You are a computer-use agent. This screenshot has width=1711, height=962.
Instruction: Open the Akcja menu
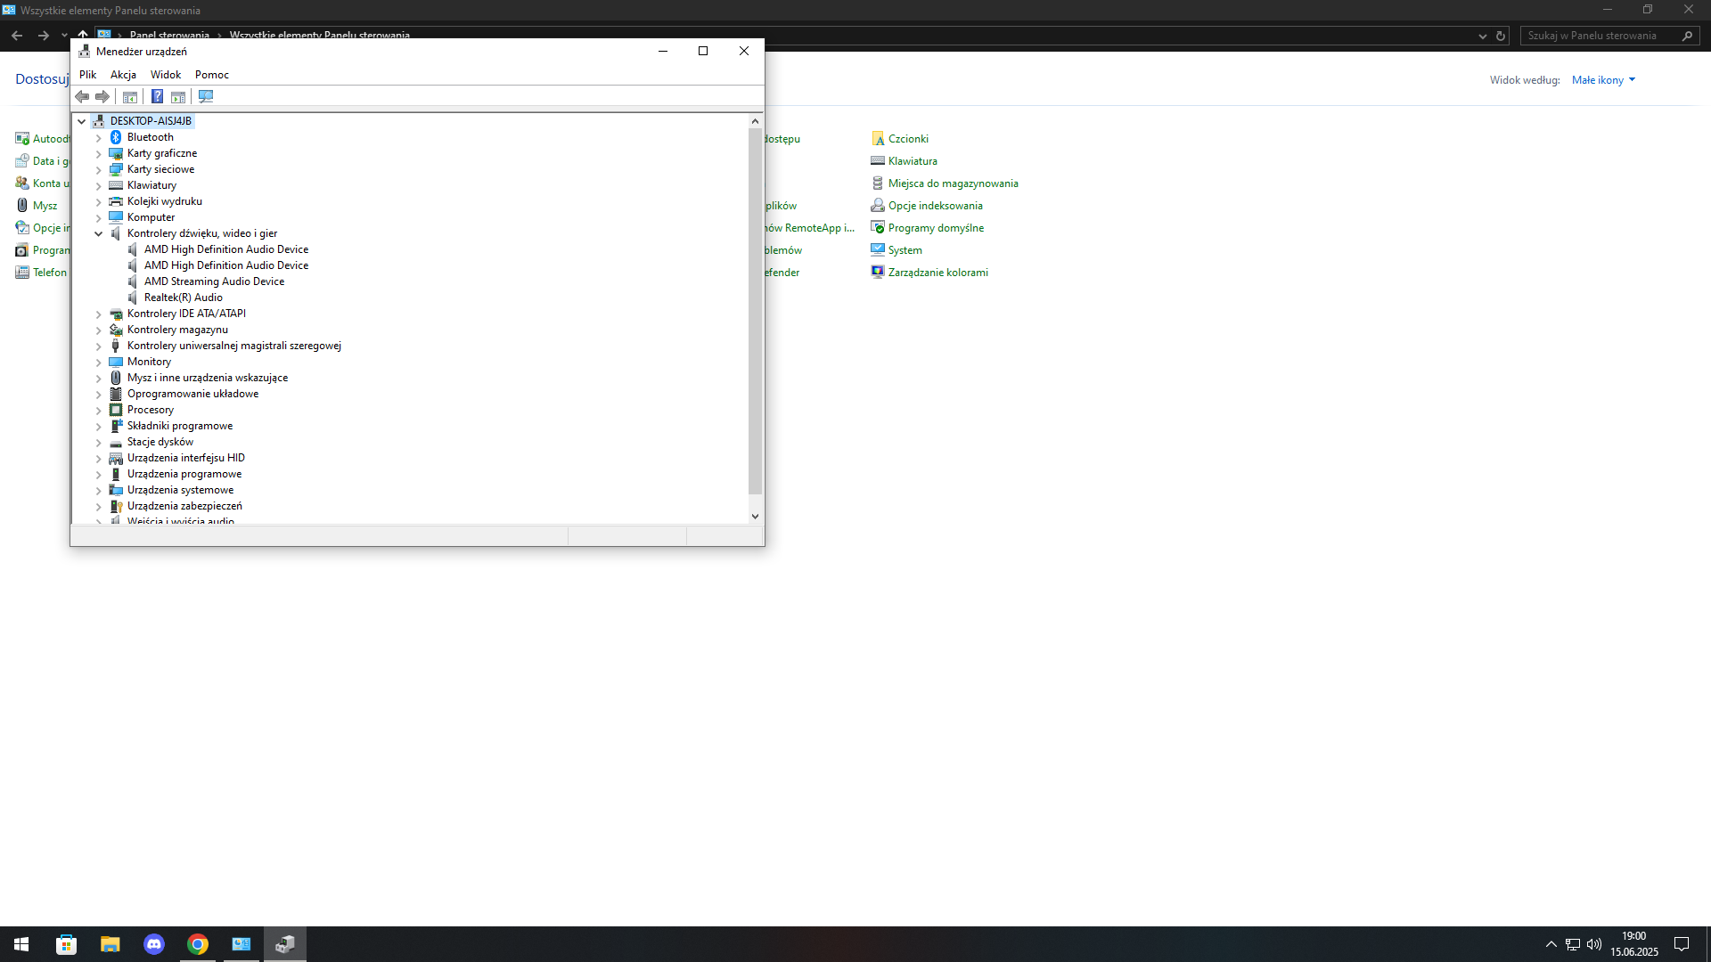point(123,75)
